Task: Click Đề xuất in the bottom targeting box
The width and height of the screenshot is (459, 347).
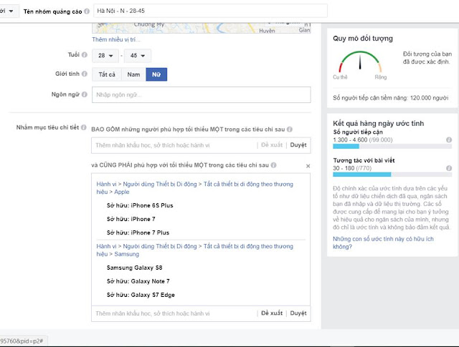Action: [x=272, y=313]
